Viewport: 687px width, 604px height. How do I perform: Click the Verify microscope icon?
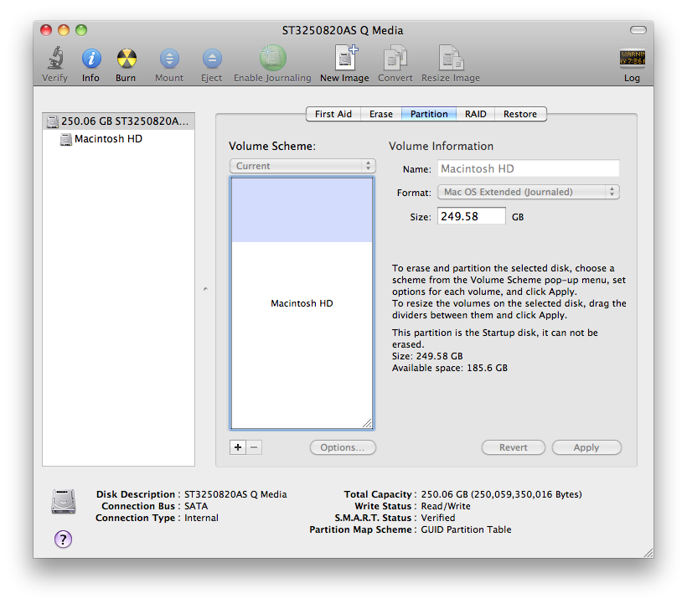coord(55,59)
